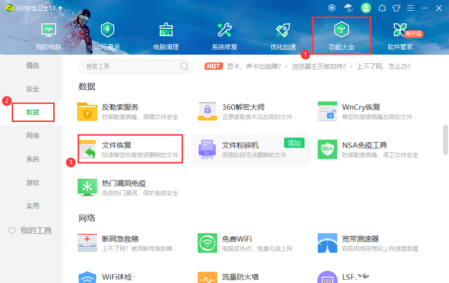Open the NSA免疫工具 icon
This screenshot has width=449, height=283.
pos(327,149)
